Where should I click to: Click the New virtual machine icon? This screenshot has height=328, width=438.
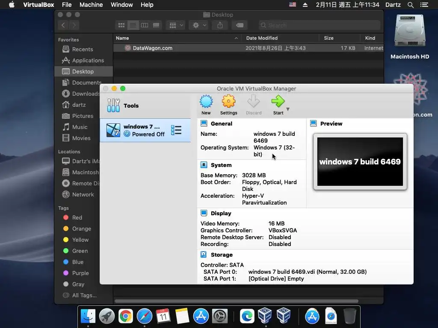pos(206,102)
